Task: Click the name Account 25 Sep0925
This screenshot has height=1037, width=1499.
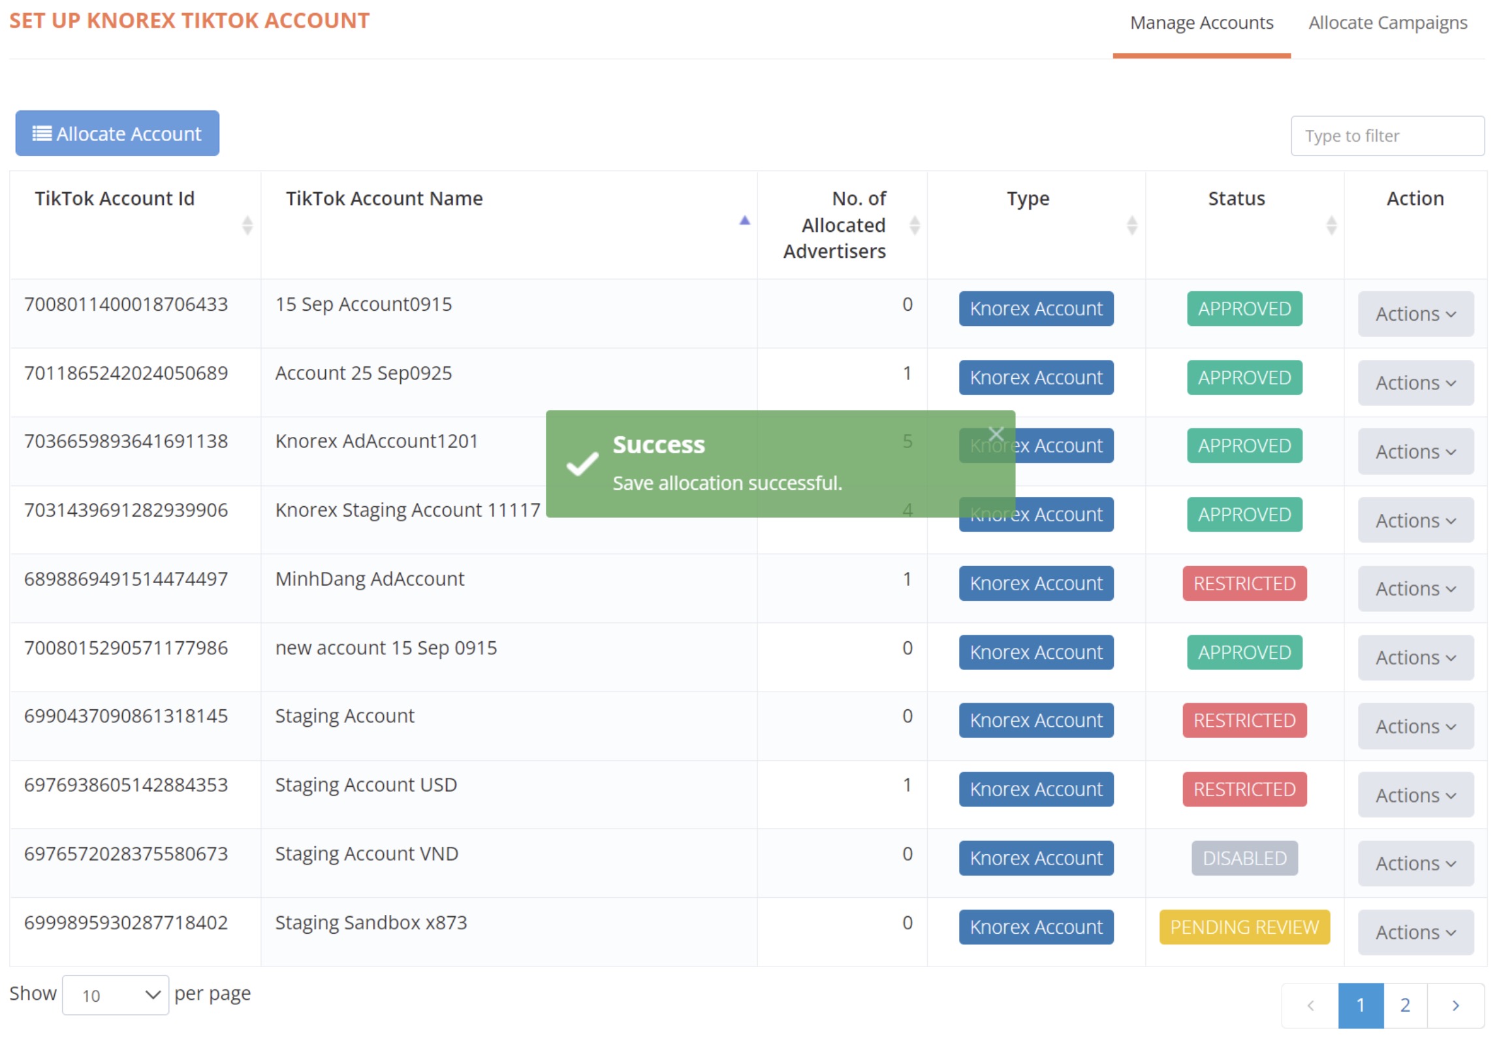Action: pyautogui.click(x=364, y=374)
